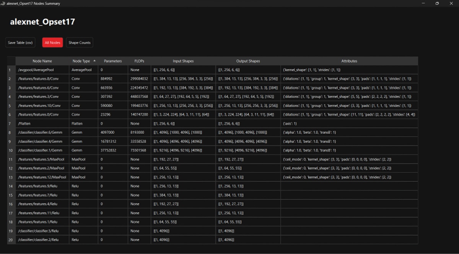Click the parameters value 23296

[106, 115]
